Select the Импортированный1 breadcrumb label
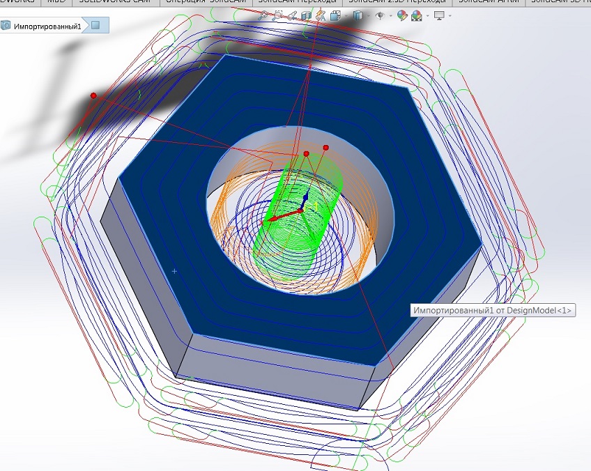The width and height of the screenshot is (591, 471). pyautogui.click(x=47, y=26)
